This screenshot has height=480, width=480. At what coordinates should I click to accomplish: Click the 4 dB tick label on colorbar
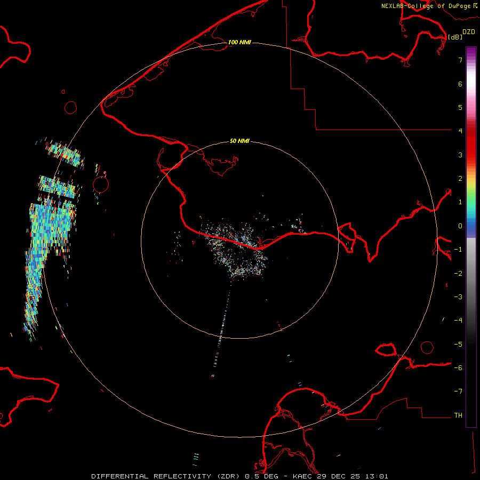pos(460,131)
